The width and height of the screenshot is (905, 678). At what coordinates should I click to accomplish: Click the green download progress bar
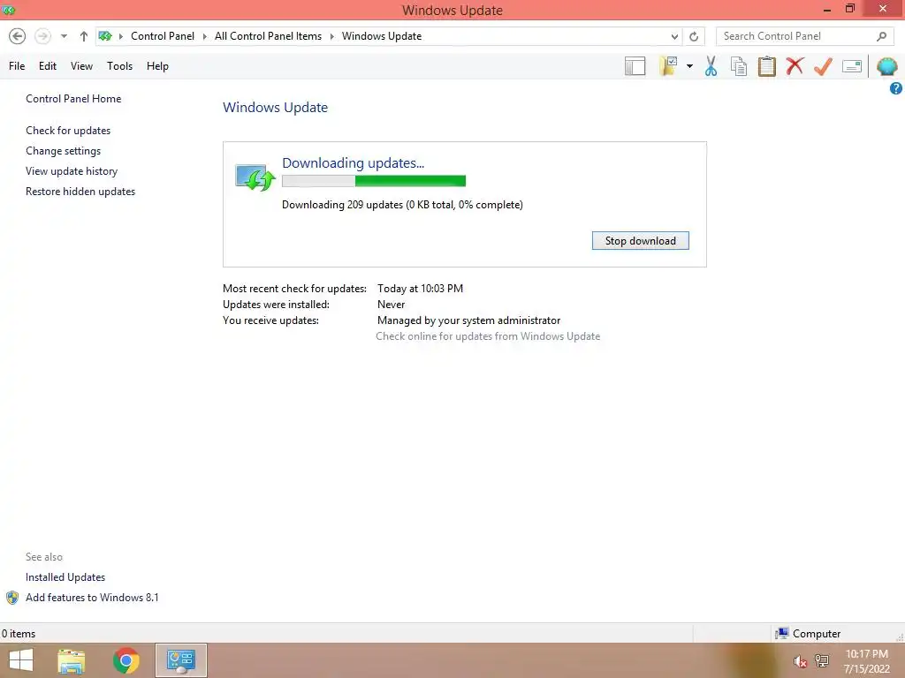click(x=374, y=181)
